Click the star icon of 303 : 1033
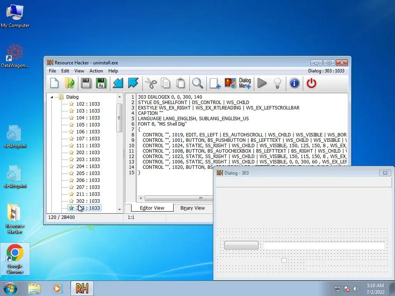 click(x=71, y=208)
